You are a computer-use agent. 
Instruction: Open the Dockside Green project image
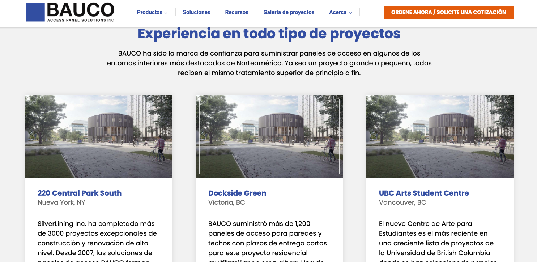pos(269,136)
